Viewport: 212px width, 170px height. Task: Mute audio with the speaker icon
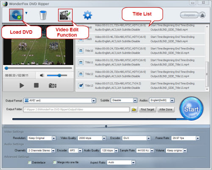coord(42,75)
